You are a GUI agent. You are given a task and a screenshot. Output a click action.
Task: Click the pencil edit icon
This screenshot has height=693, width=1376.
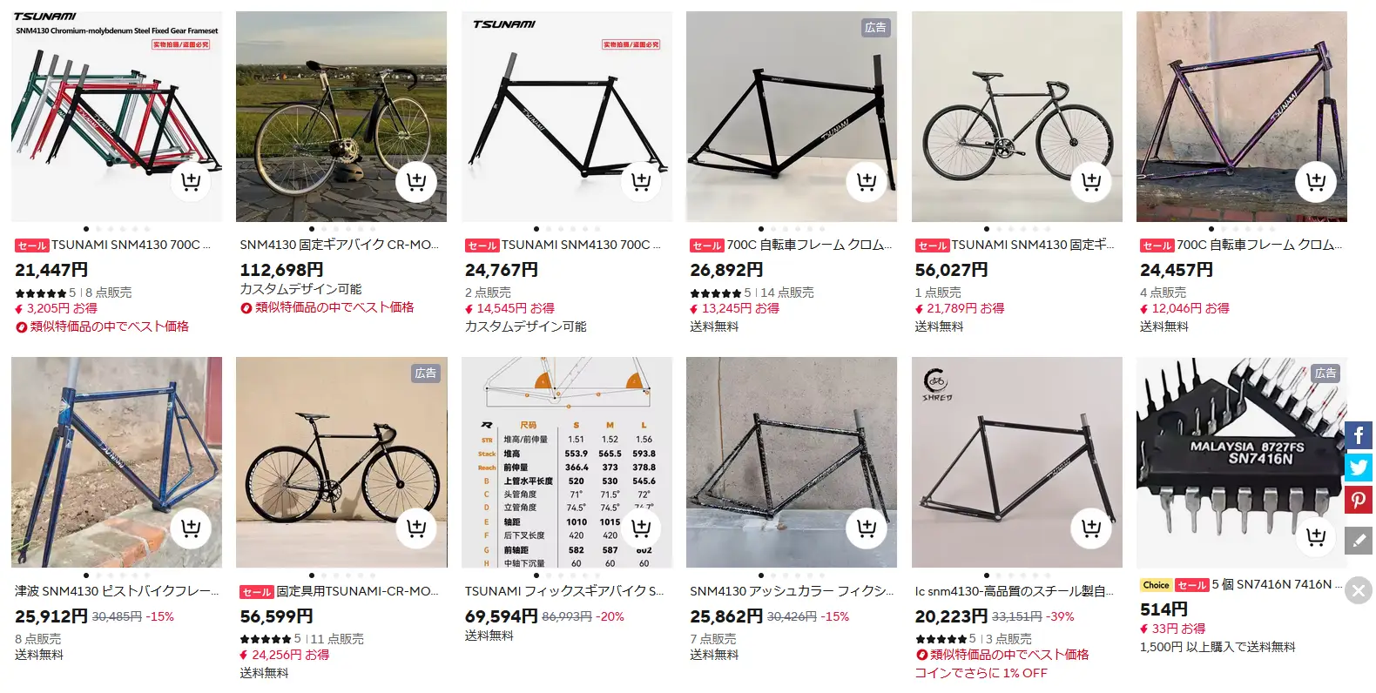click(1359, 541)
